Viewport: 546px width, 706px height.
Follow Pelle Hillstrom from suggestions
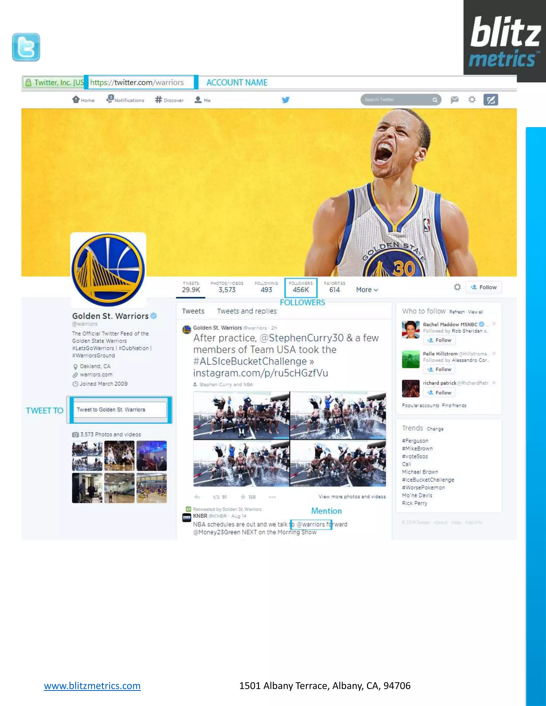click(x=439, y=369)
